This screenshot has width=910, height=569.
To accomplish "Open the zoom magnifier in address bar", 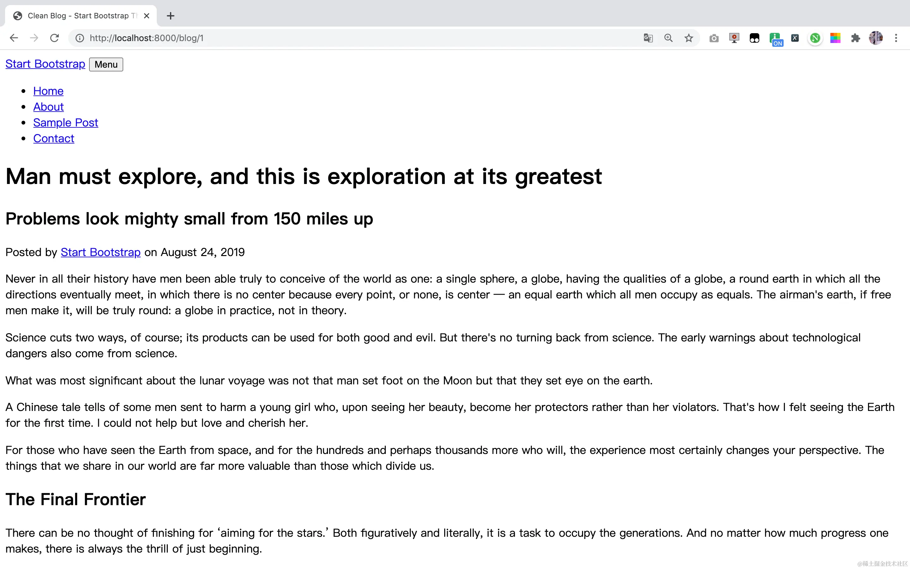I will [x=668, y=38].
